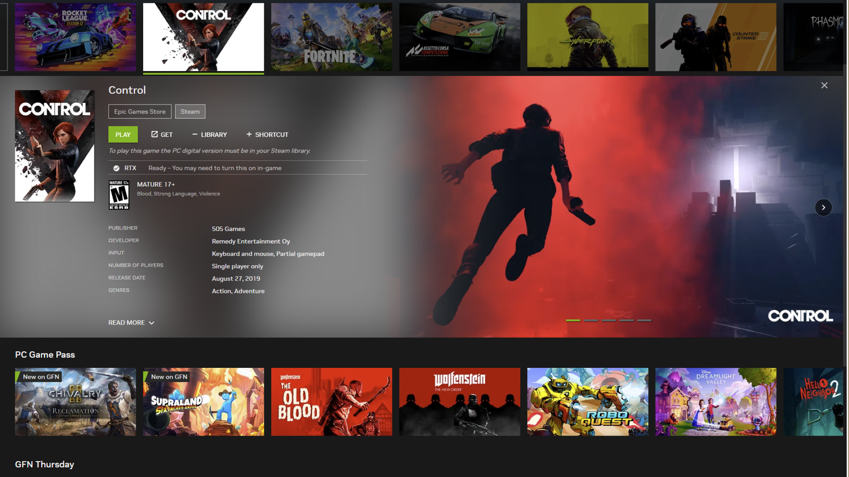Viewport: 849px width, 477px height.
Task: Open the Fortnite game tile
Action: pyautogui.click(x=332, y=37)
